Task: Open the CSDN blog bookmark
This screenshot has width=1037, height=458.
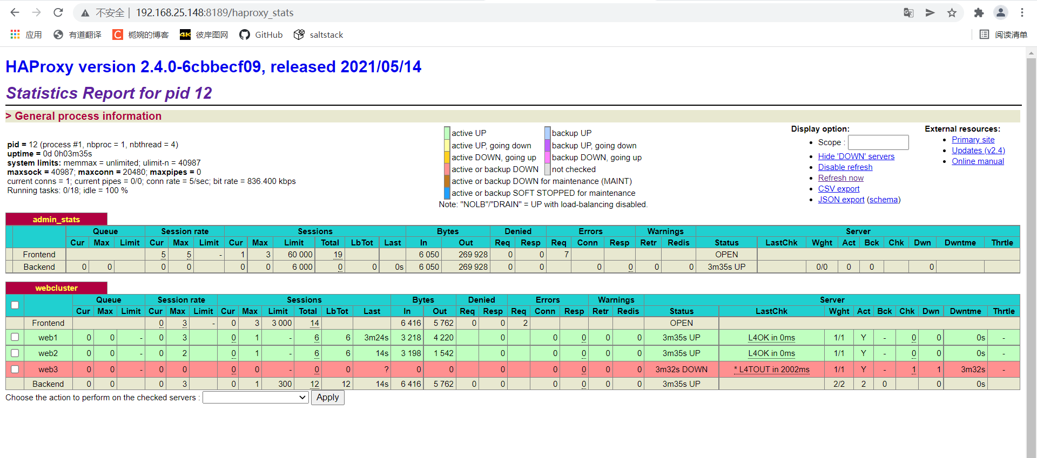Action: 140,35
